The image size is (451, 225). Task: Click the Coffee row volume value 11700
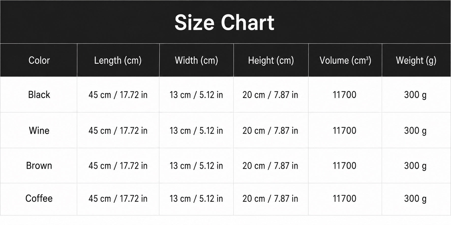point(344,198)
